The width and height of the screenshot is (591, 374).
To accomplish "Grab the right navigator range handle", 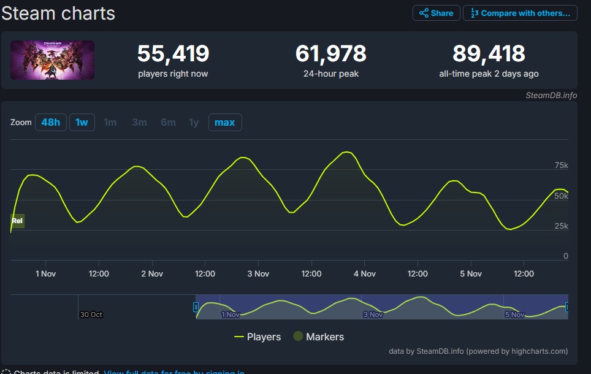I will pos(567,307).
